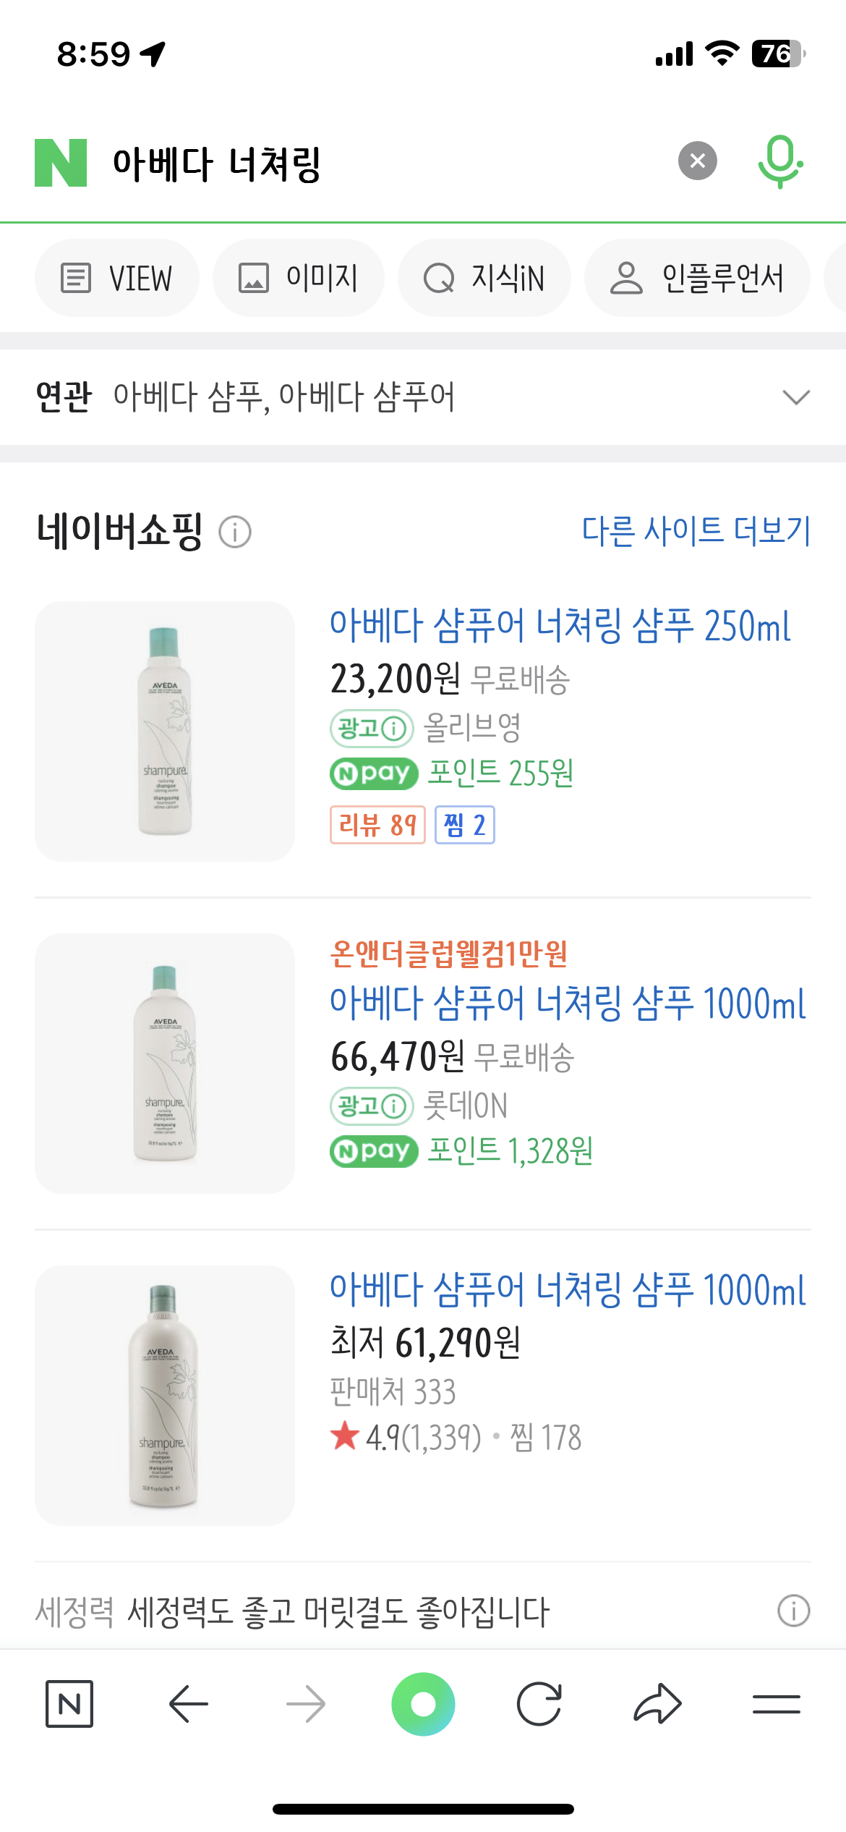Open the VIEW search tab
This screenshot has height=1832, width=846.
tap(117, 278)
